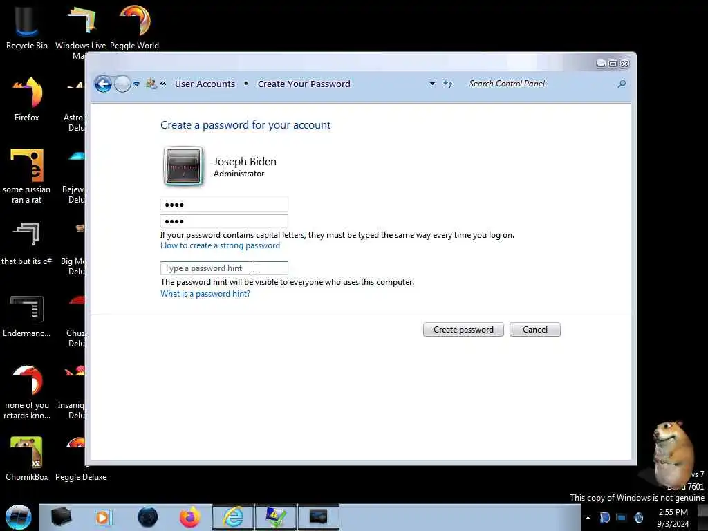
Task: Click the confirm password field
Action: (224, 221)
